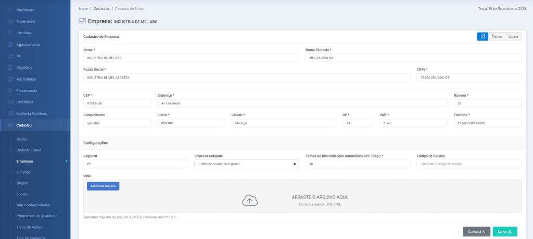This screenshot has width=533, height=239.
Task: Open the Empresa Coligada dropdown
Action: click(246, 164)
